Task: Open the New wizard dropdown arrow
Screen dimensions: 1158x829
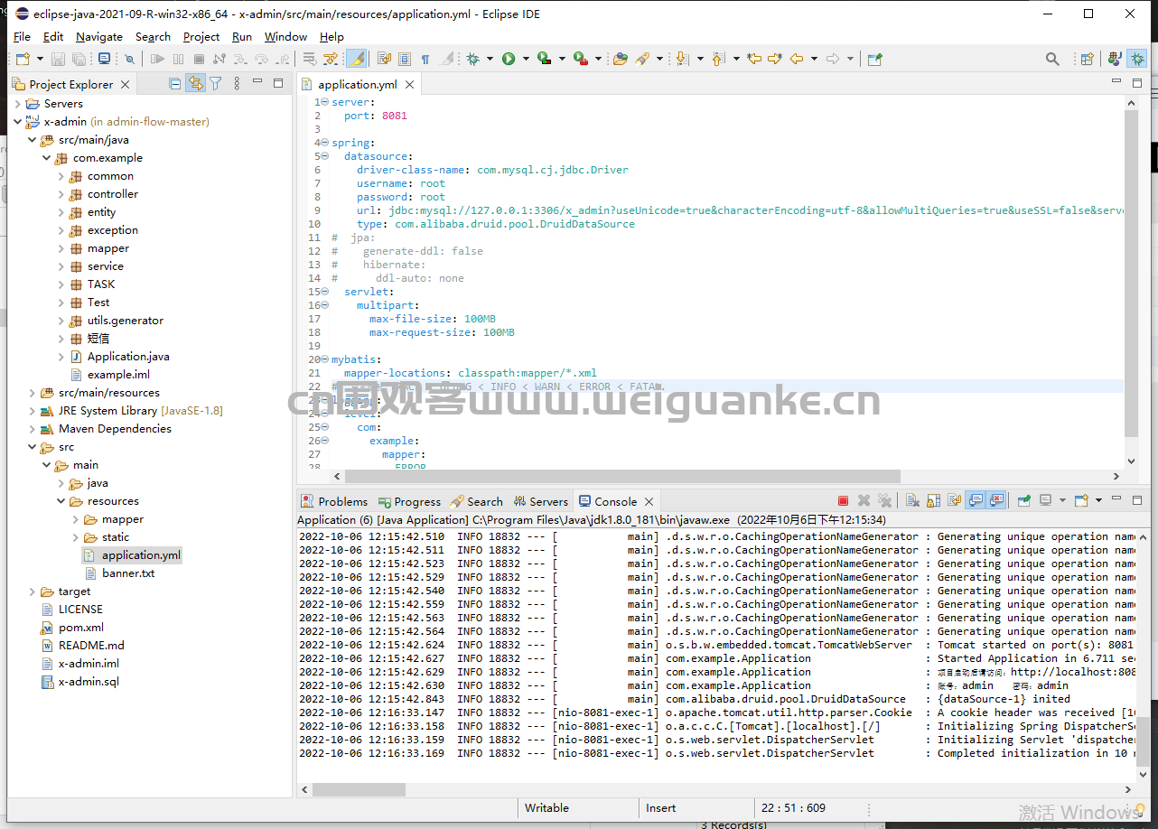Action: (x=40, y=59)
